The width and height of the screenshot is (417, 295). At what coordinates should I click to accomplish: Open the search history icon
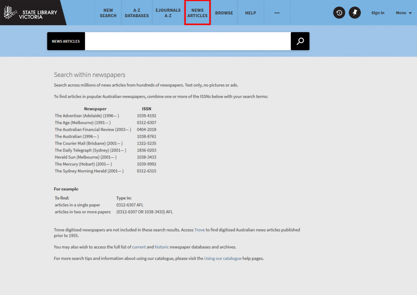pos(339,13)
